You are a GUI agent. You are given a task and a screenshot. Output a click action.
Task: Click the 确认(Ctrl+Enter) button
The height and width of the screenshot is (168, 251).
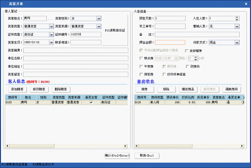pyautogui.click(x=117, y=156)
